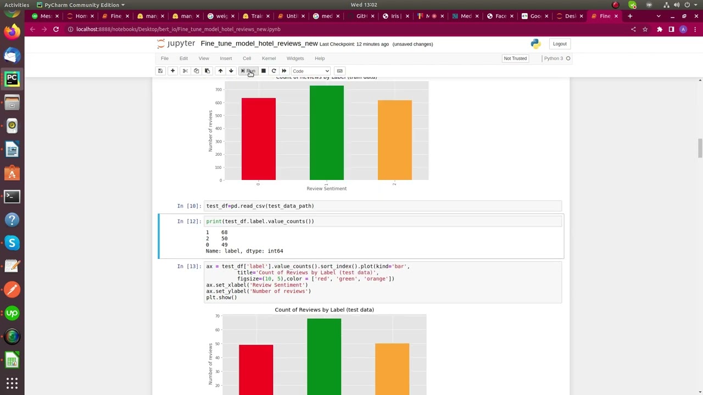
Task: Click the Not Trusted button
Action: tap(515, 58)
